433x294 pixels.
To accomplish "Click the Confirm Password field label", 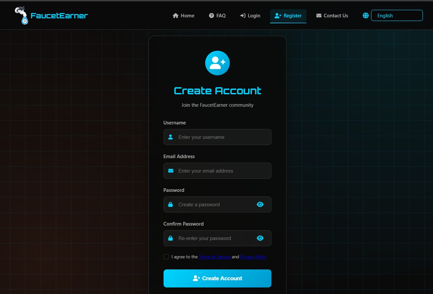I will (184, 224).
